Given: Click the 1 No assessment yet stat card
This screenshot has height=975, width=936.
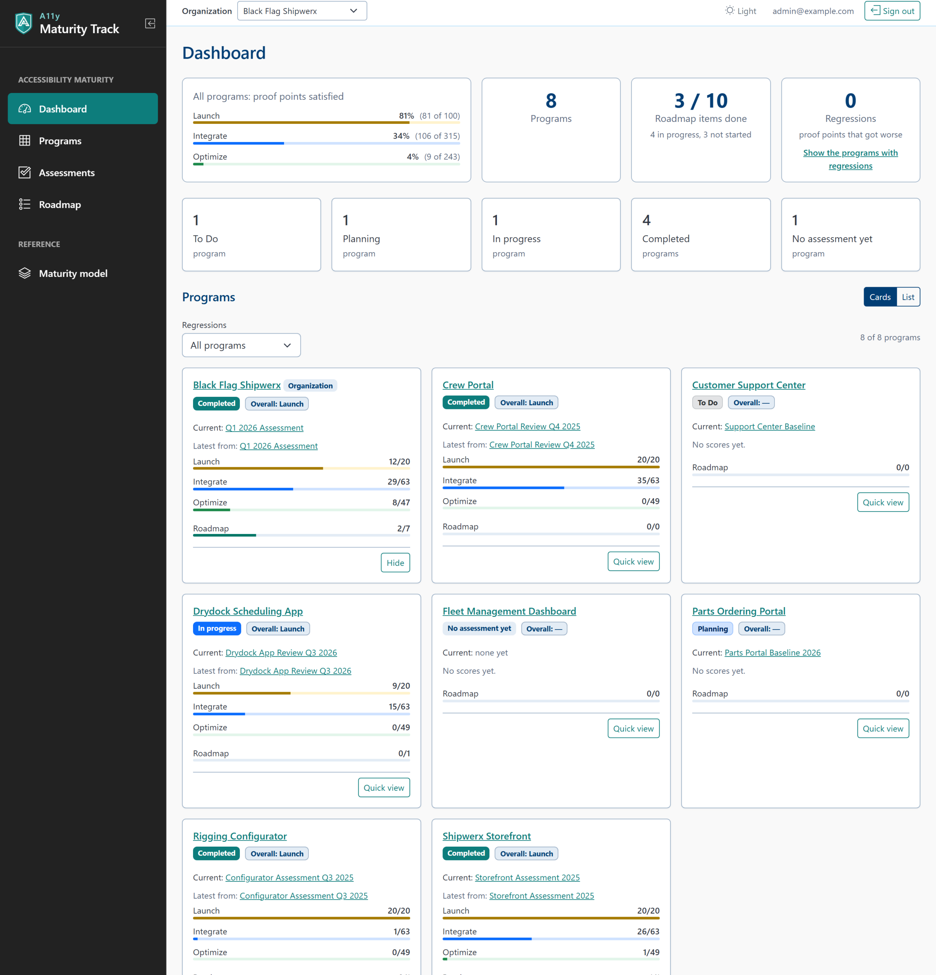Looking at the screenshot, I should point(850,235).
